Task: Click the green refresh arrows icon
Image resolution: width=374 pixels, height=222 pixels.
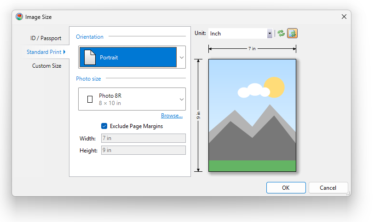Action: 281,34
